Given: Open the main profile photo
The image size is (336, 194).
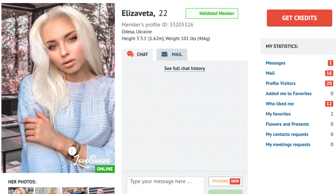Looking at the screenshot, I should [58, 88].
